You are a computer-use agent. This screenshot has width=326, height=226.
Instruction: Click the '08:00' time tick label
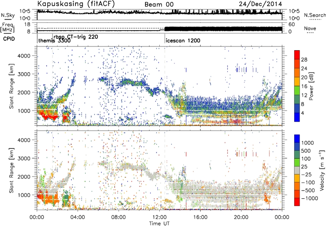pyautogui.click(x=119, y=217)
